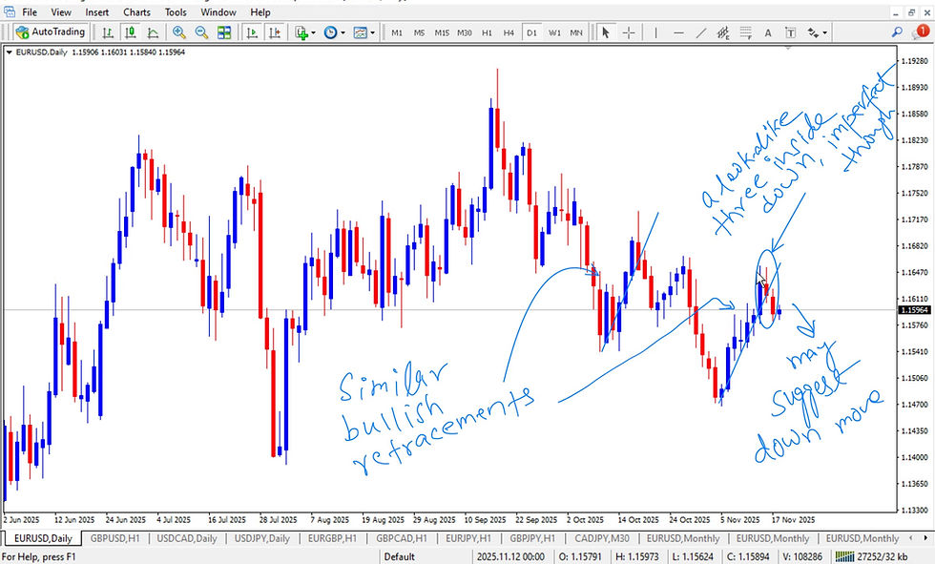Zoom in on the chart
Screen dimensions: 935x564
click(179, 32)
